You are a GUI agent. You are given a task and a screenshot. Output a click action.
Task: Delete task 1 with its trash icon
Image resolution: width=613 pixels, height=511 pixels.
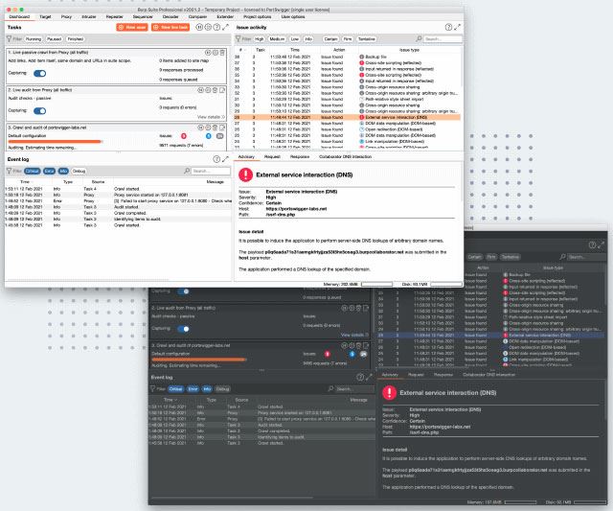tap(222, 53)
